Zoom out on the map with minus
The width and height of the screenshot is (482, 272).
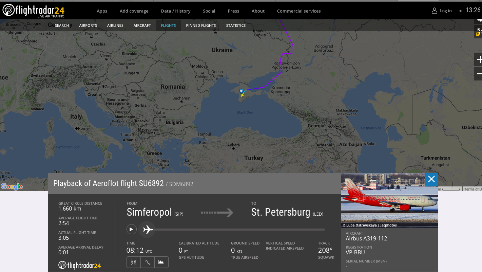[479, 74]
